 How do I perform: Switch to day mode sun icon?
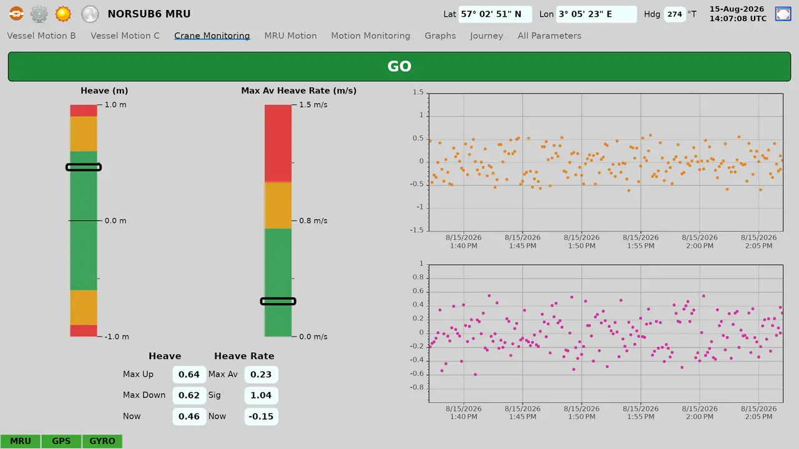coord(63,14)
